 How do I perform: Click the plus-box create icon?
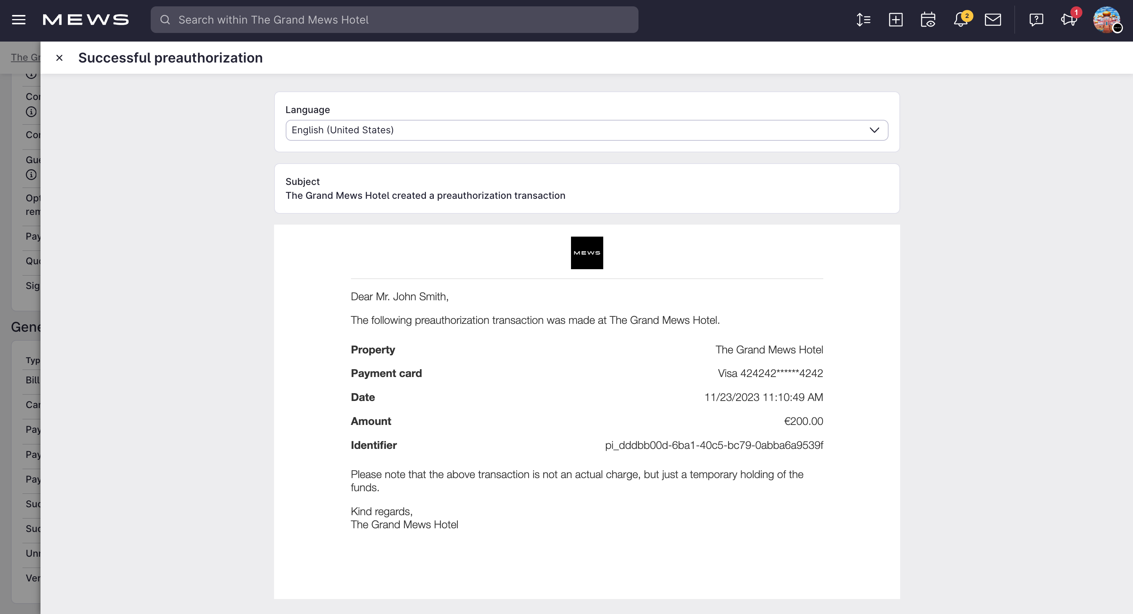[896, 20]
